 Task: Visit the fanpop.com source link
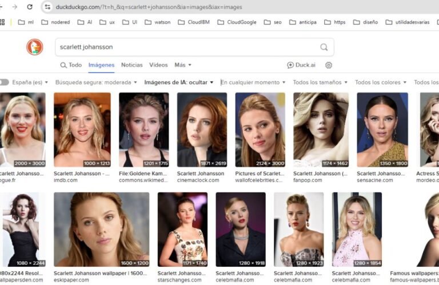[x=308, y=180]
